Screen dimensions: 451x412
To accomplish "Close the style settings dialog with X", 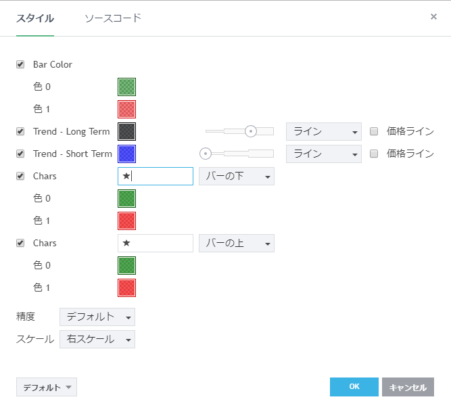I will click(x=433, y=17).
